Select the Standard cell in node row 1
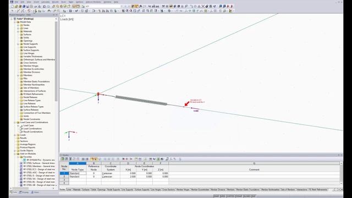The height and width of the screenshot is (198, 352). (78, 173)
